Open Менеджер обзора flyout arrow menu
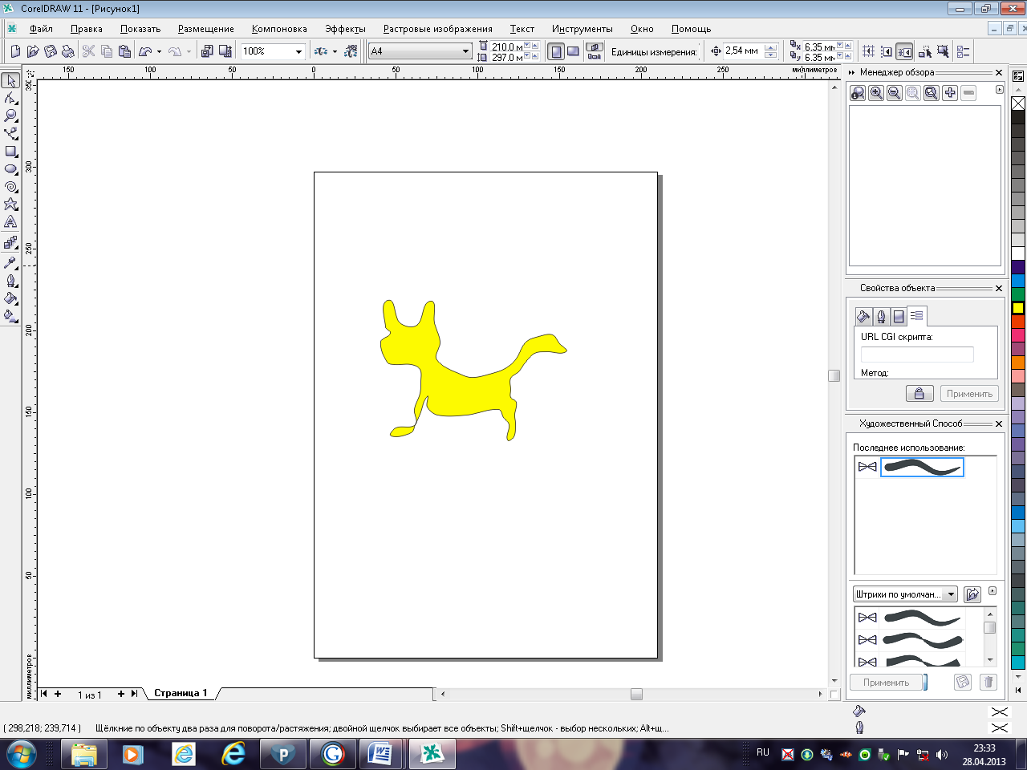The image size is (1027, 770). 1000,90
